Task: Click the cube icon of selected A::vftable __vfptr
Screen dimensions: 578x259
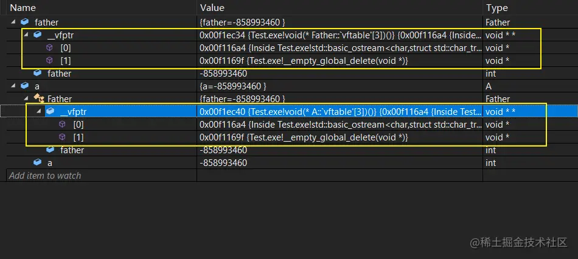Action: (50, 111)
